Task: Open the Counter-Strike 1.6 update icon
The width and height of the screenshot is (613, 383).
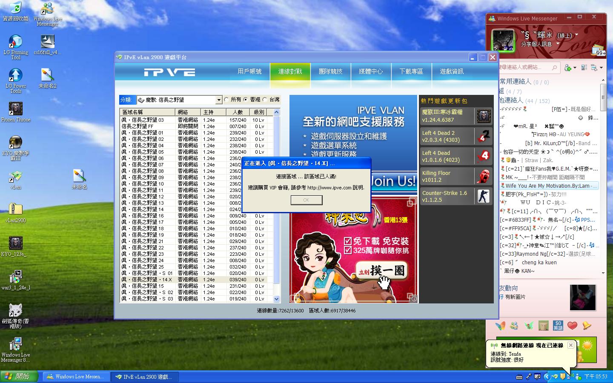Action: 484,196
